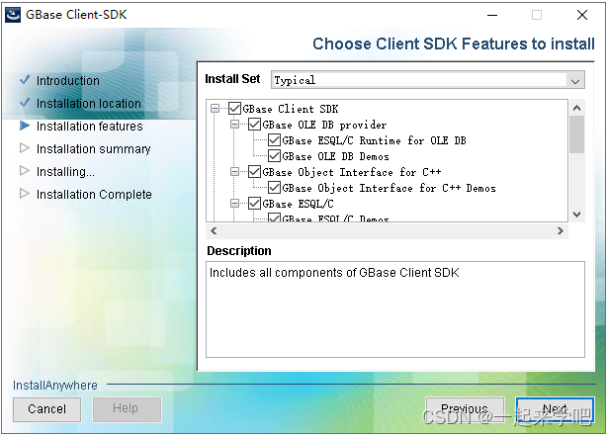Viewport: 607px width, 436px height.
Task: Proceed with the Next button
Action: click(555, 409)
